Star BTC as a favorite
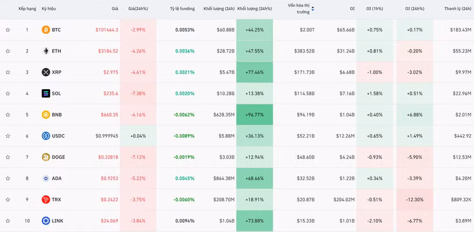 coord(8,30)
